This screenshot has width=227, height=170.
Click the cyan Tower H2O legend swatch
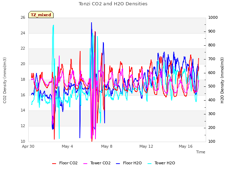(x=150, y=164)
